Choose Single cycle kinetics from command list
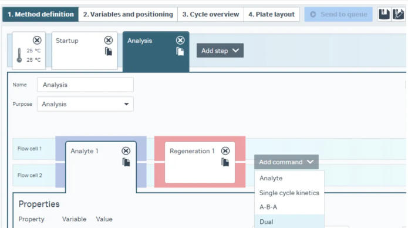This screenshot has height=228, width=408. pyautogui.click(x=289, y=193)
